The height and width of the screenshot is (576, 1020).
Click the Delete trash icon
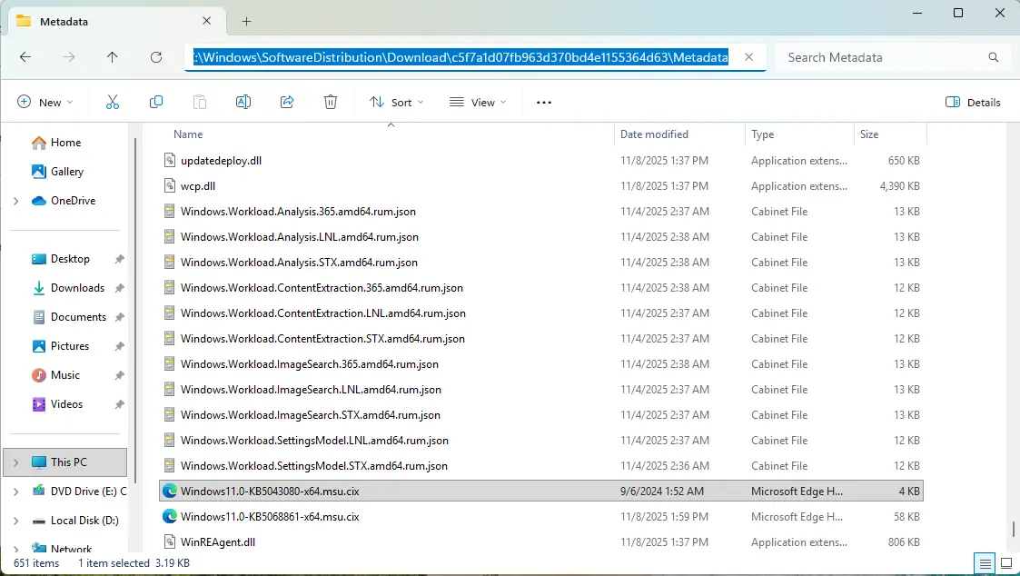point(331,102)
